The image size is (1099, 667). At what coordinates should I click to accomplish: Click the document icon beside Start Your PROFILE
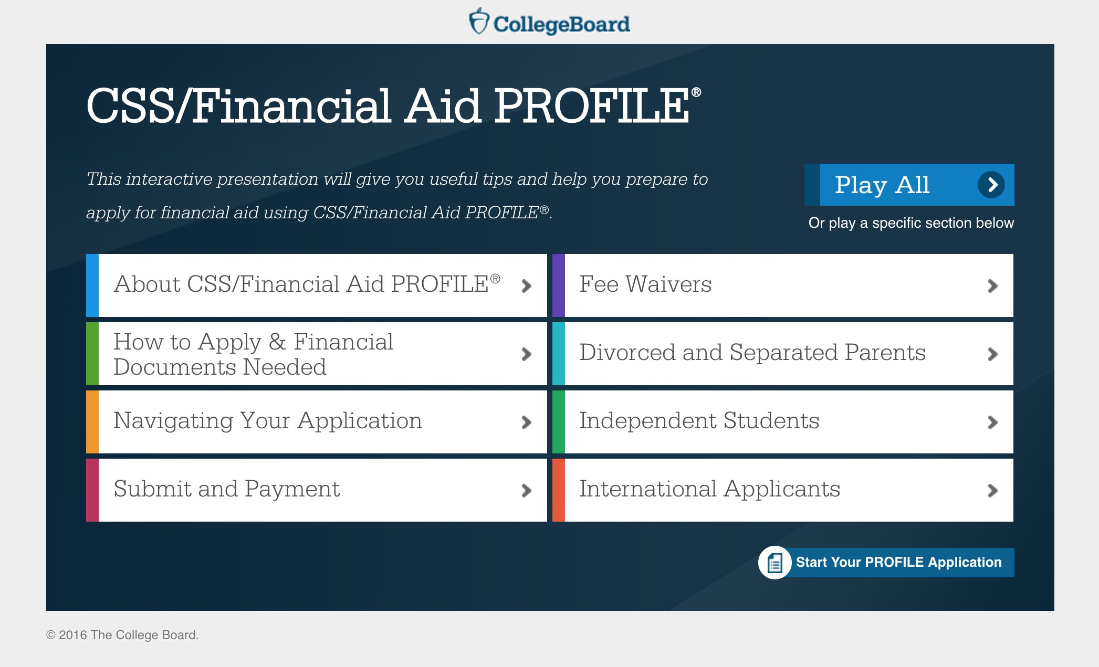[x=775, y=563]
